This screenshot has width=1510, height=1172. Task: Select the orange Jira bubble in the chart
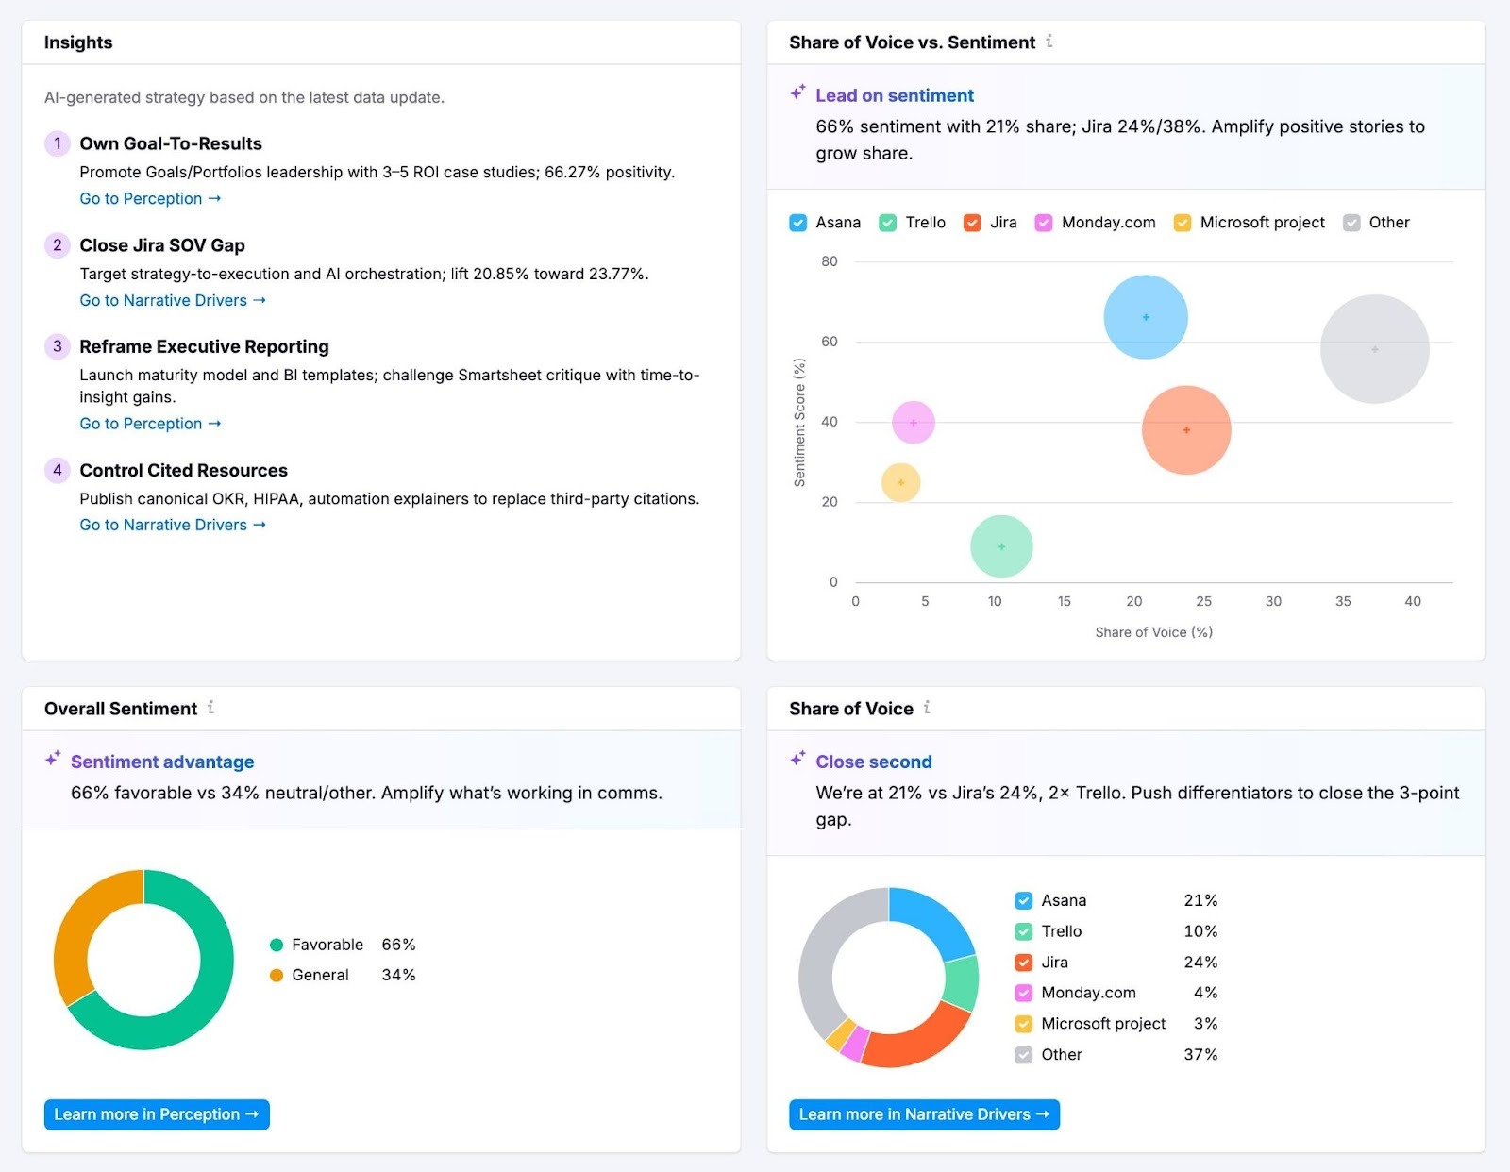coord(1186,429)
